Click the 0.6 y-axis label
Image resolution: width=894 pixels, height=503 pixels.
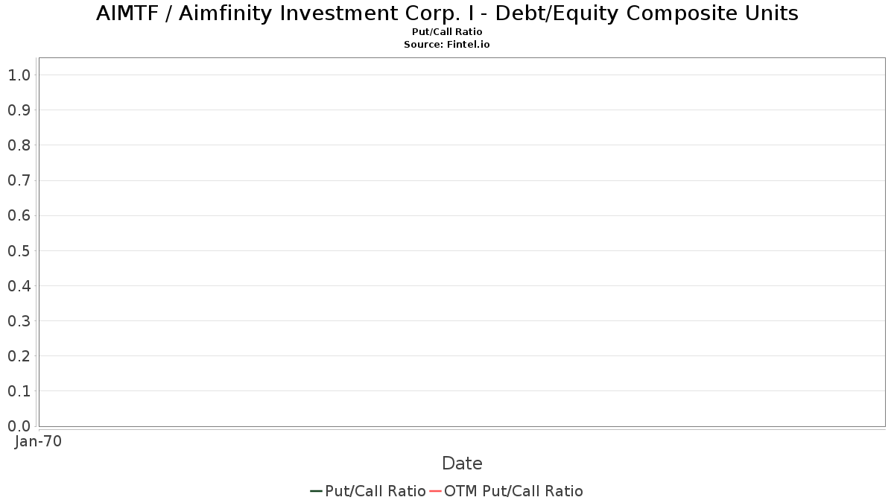click(x=19, y=215)
